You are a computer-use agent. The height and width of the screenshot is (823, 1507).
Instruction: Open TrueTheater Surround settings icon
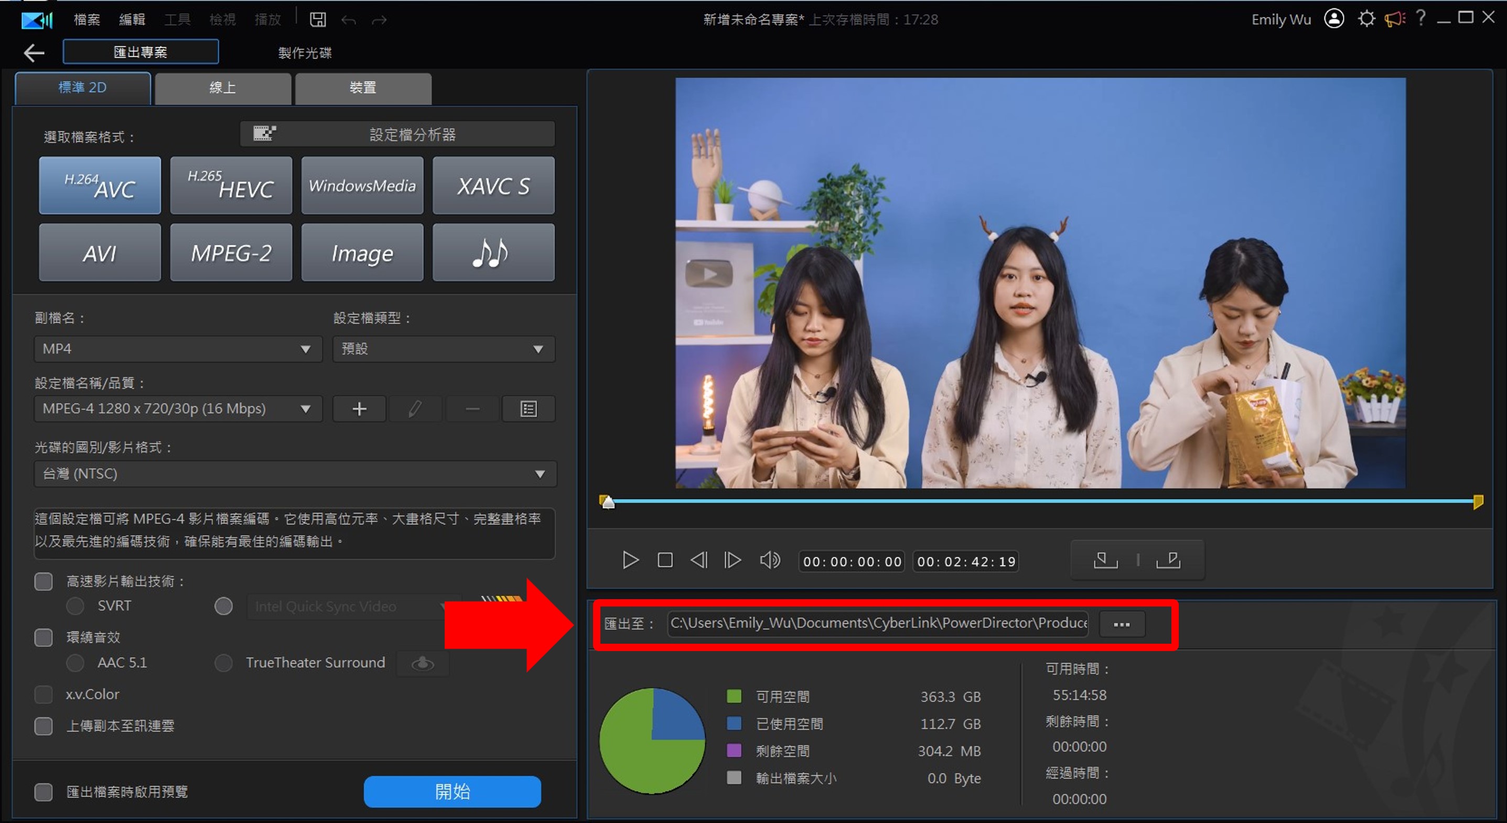[423, 663]
